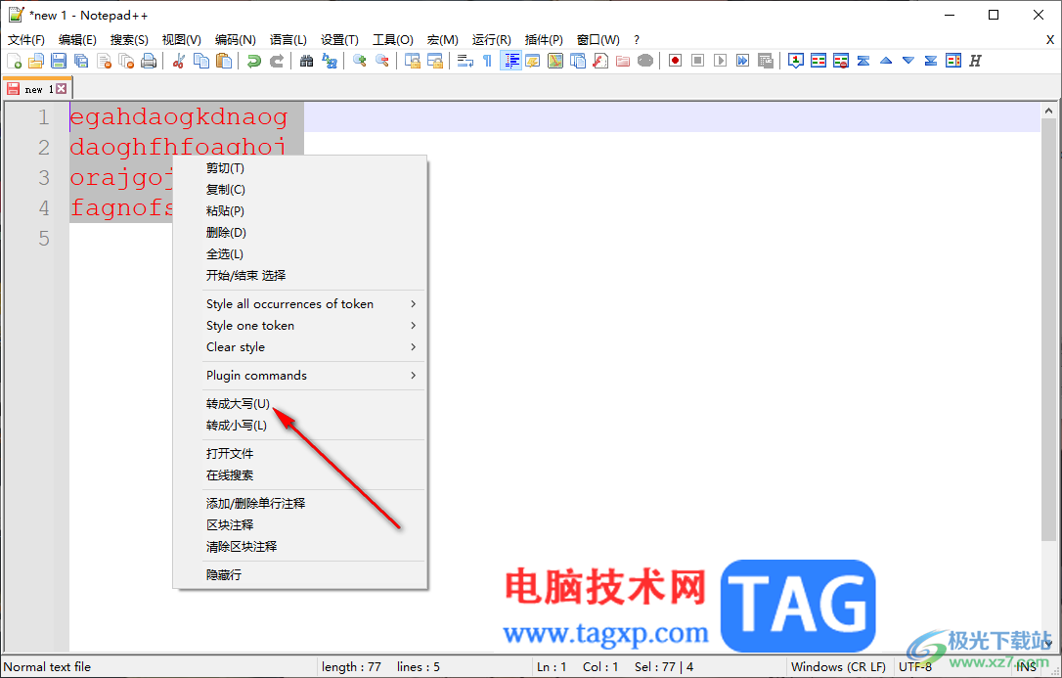1062x678 pixels.
Task: Toggle word wrap toolbar button
Action: [x=465, y=61]
